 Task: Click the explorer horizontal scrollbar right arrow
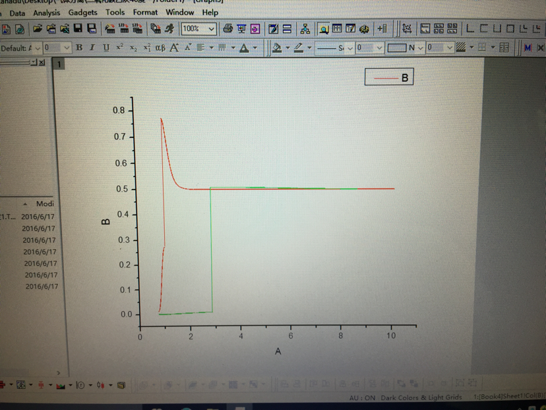coord(59,373)
